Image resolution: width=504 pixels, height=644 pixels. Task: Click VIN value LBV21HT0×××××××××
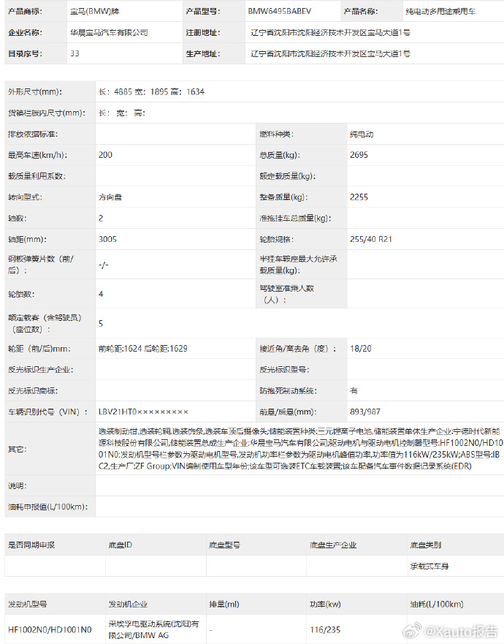point(143,412)
